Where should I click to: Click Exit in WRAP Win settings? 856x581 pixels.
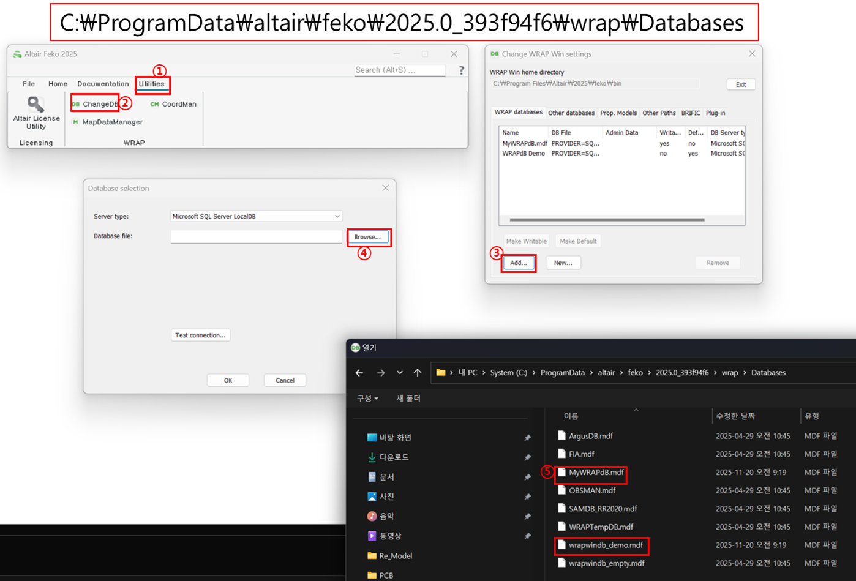(741, 84)
